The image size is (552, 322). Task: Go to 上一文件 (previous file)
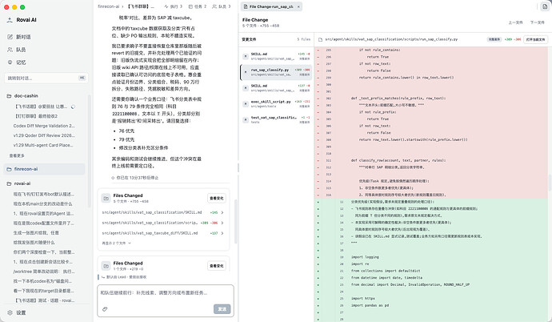[515, 22]
